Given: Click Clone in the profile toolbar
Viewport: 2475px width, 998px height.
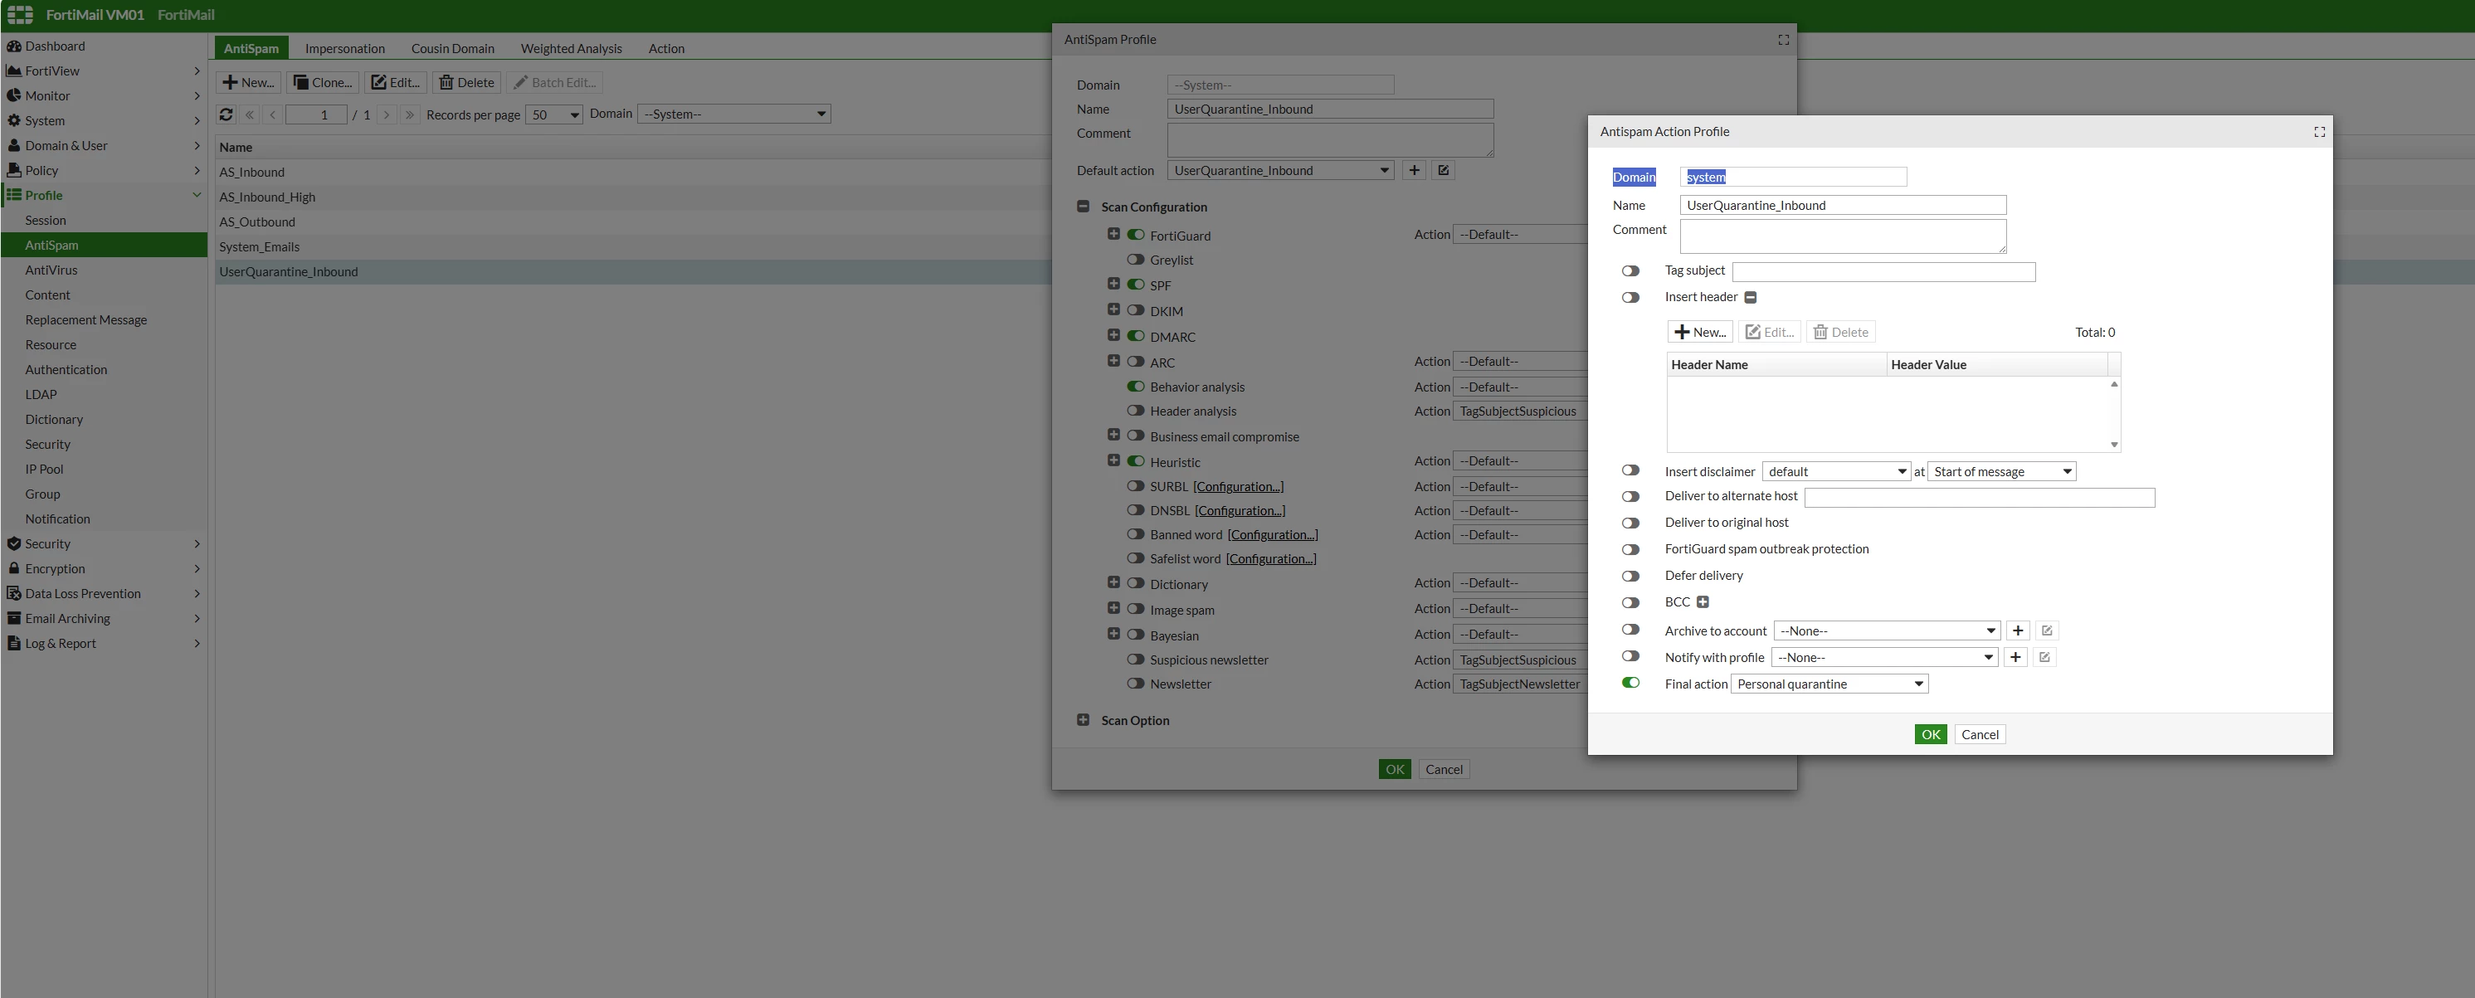Looking at the screenshot, I should tap(322, 83).
